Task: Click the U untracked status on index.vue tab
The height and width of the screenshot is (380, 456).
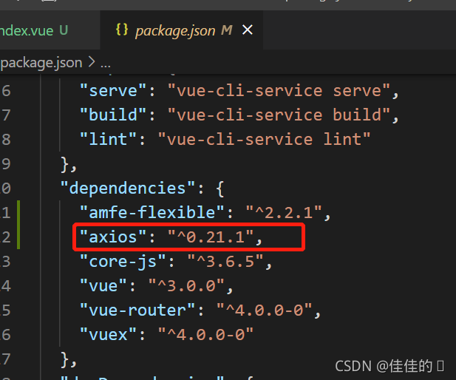Action: [x=64, y=30]
